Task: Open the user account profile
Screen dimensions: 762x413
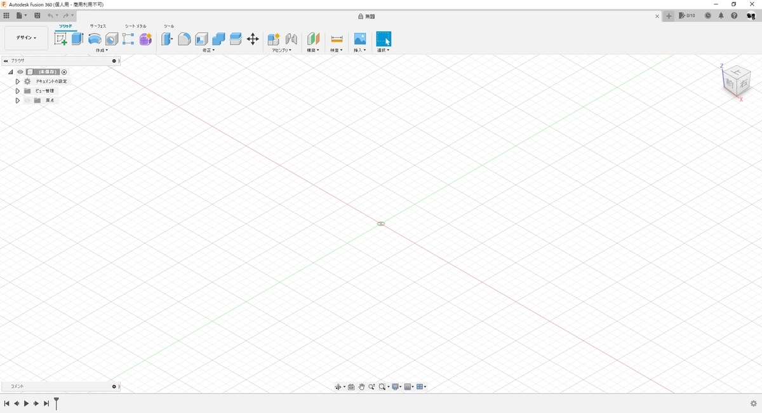Action: 751,16
